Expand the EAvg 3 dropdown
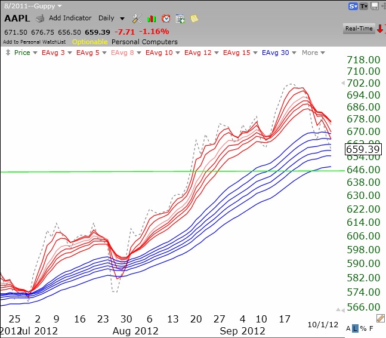386x338 pixels. pyautogui.click(x=70, y=53)
